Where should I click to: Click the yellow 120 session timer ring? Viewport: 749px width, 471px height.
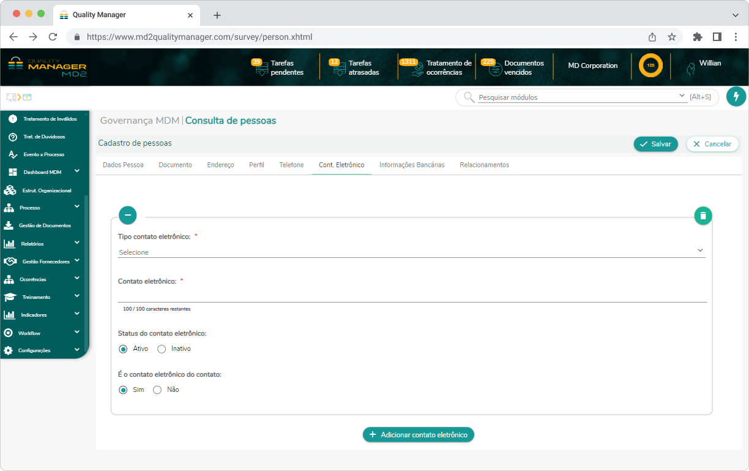[x=650, y=66]
